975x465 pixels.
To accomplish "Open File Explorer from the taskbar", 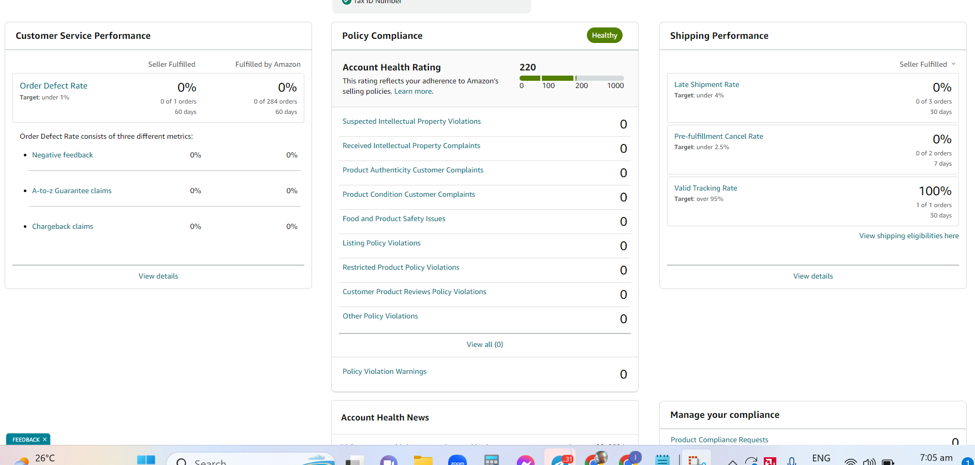I will point(423,460).
